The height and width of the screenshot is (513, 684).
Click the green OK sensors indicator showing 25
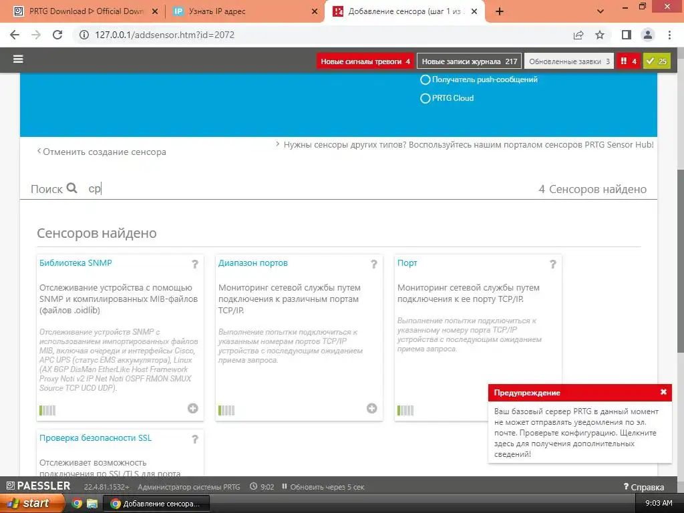(x=657, y=61)
